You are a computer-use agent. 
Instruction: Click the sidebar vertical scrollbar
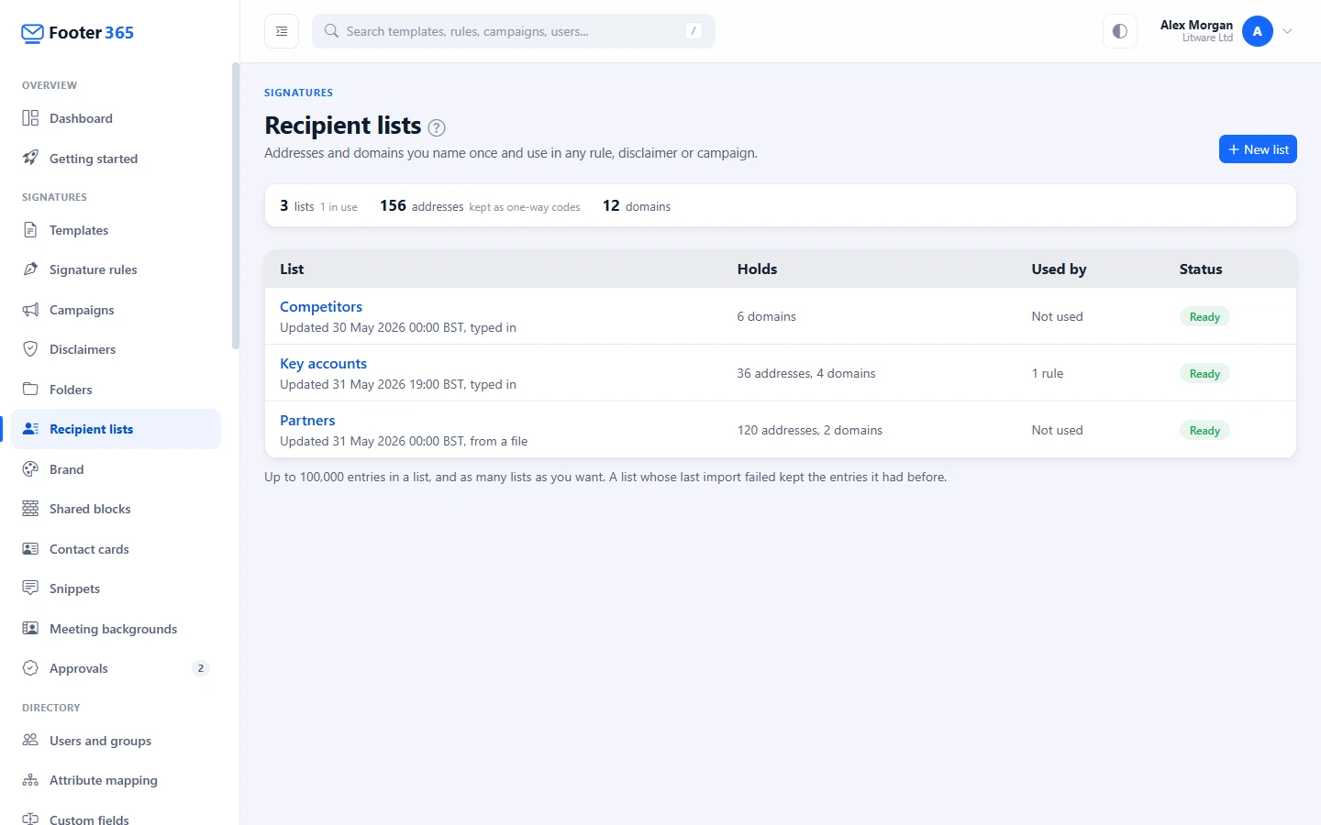(236, 205)
